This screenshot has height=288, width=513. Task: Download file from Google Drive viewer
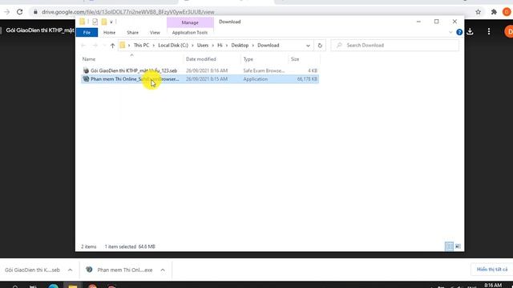pos(471,31)
